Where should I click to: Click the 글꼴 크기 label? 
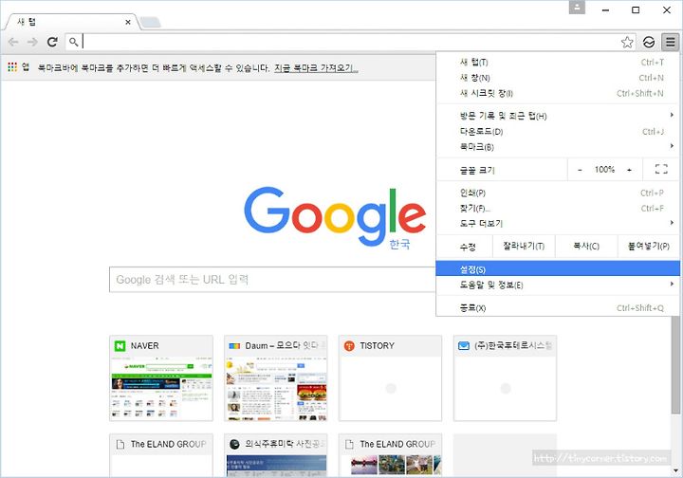(477, 170)
